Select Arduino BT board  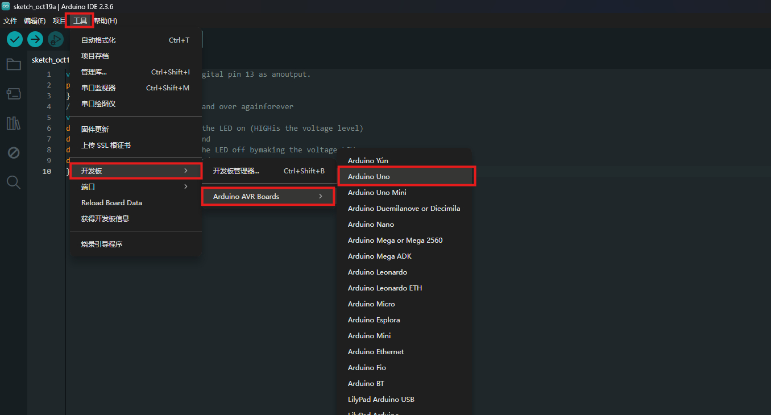tap(404, 384)
